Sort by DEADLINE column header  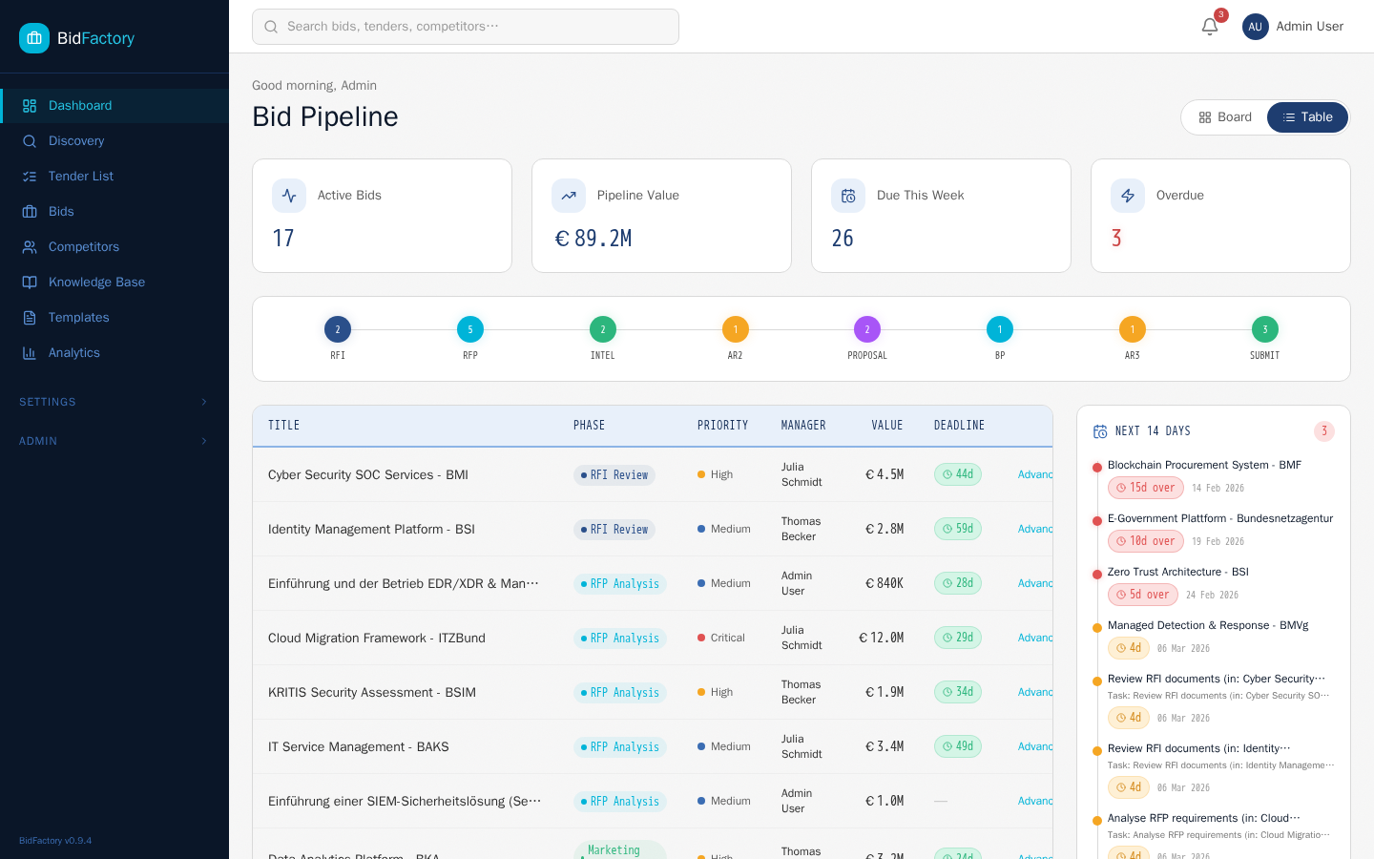pyautogui.click(x=959, y=426)
